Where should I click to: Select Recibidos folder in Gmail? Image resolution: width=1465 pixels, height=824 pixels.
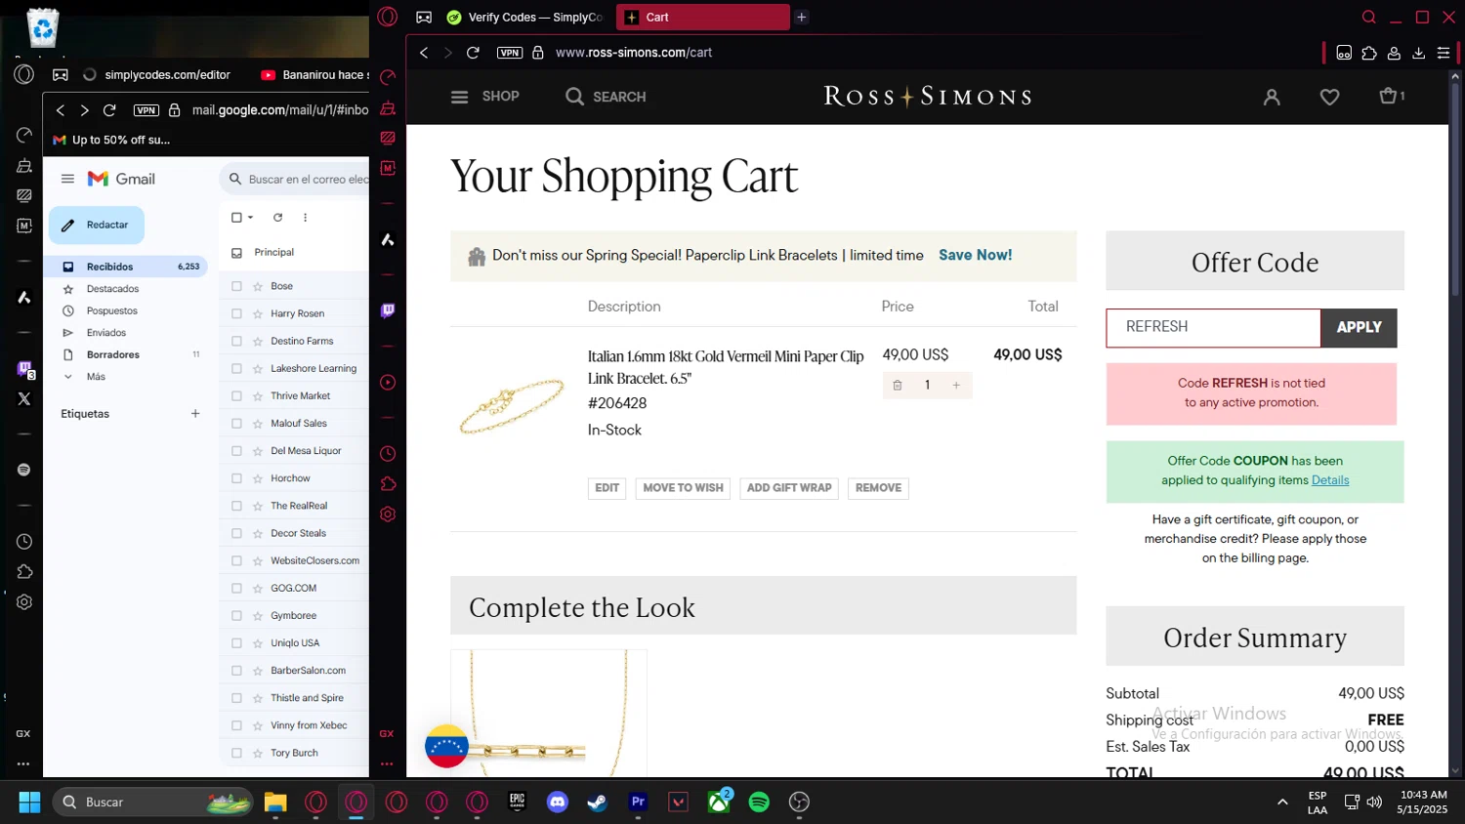126,267
